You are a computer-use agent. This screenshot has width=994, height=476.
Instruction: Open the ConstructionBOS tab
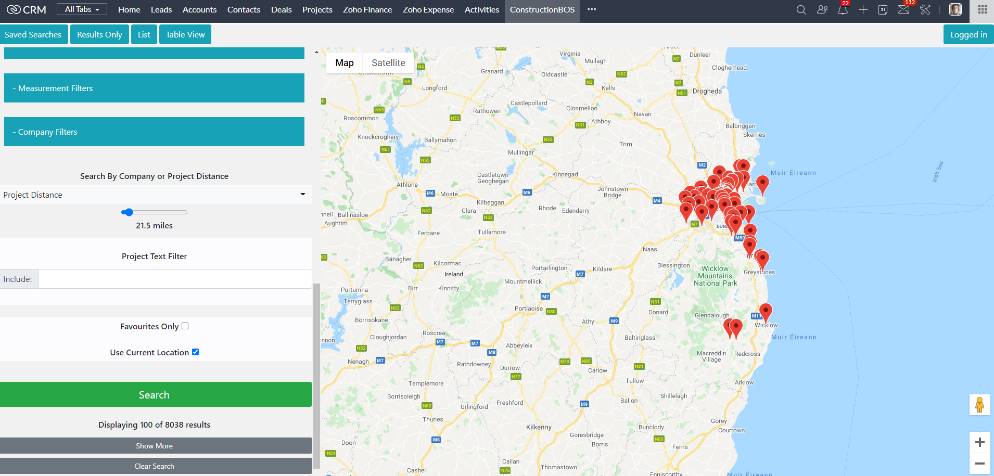[542, 10]
